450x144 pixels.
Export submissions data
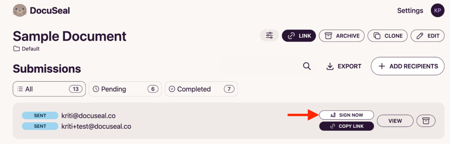[x=344, y=66]
